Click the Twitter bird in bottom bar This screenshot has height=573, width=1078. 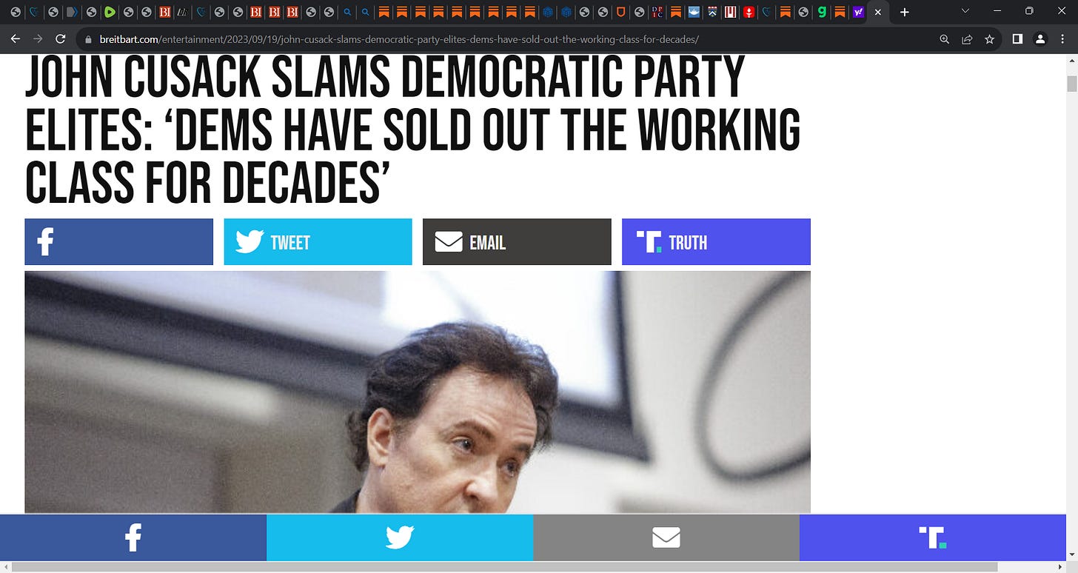(400, 537)
